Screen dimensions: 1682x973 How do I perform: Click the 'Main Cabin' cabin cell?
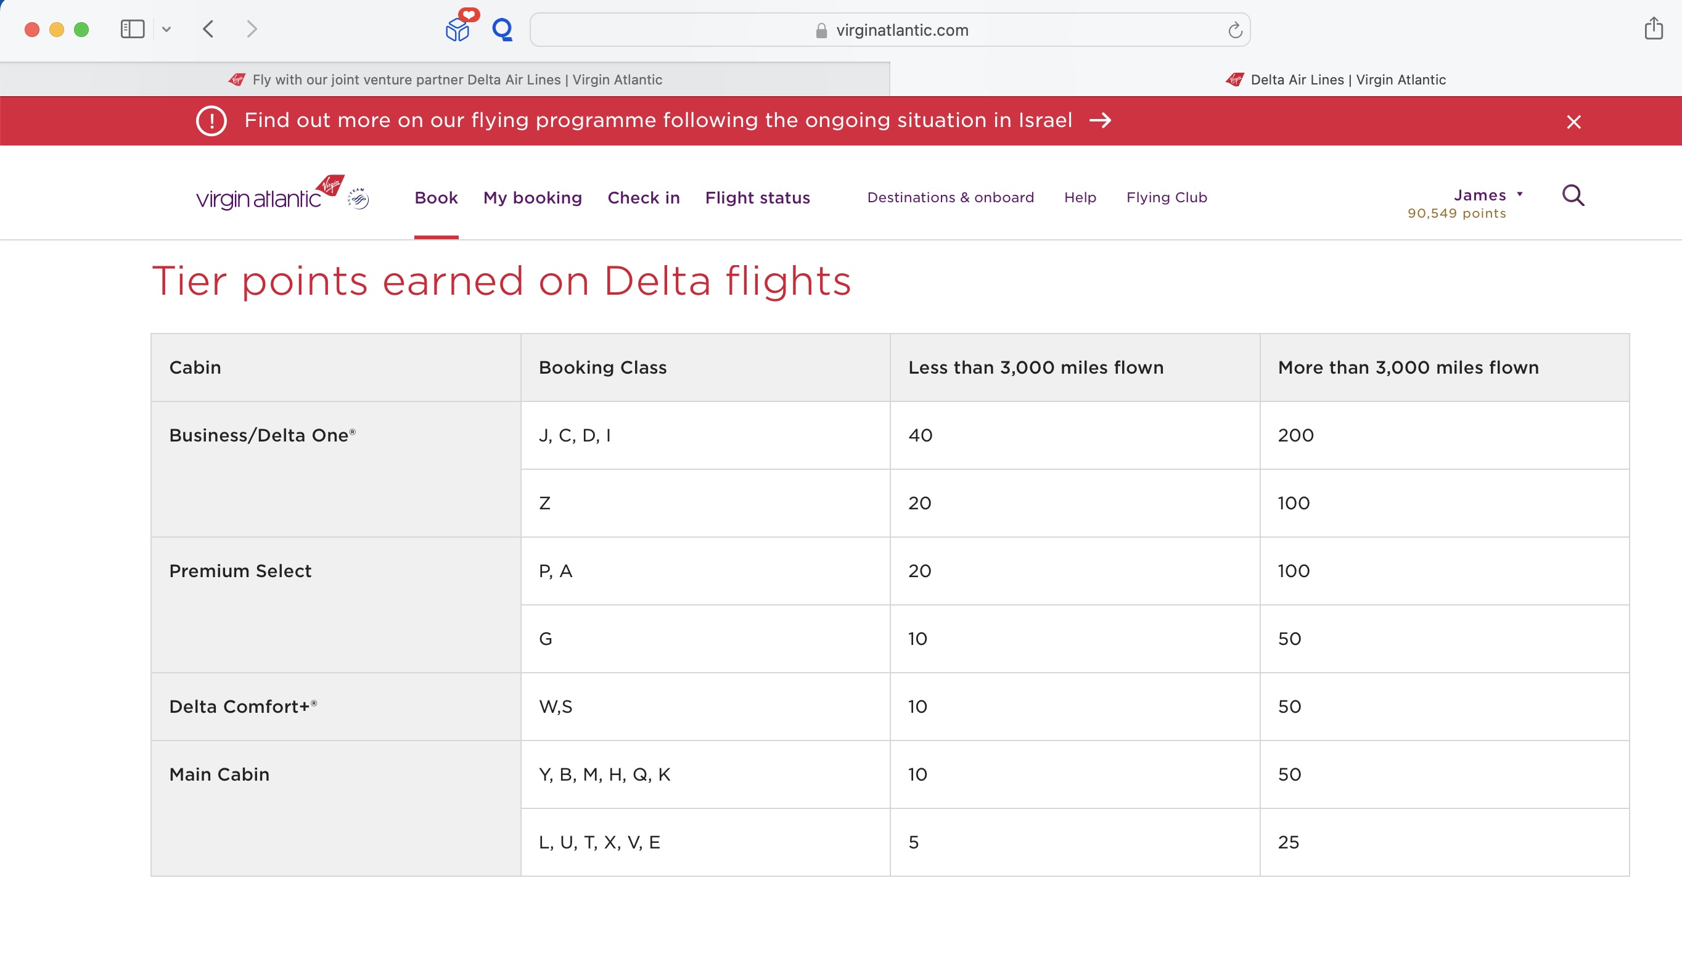click(x=336, y=808)
